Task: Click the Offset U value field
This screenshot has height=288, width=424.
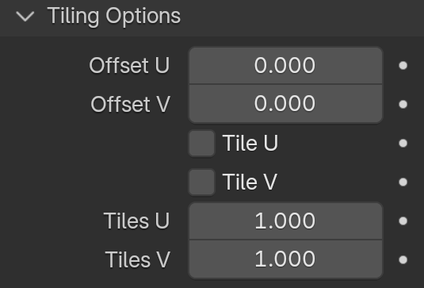Action: coord(285,66)
